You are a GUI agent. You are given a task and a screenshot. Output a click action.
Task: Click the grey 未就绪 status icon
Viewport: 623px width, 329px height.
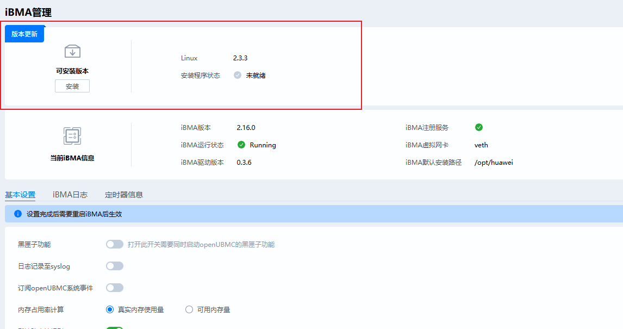(x=238, y=76)
